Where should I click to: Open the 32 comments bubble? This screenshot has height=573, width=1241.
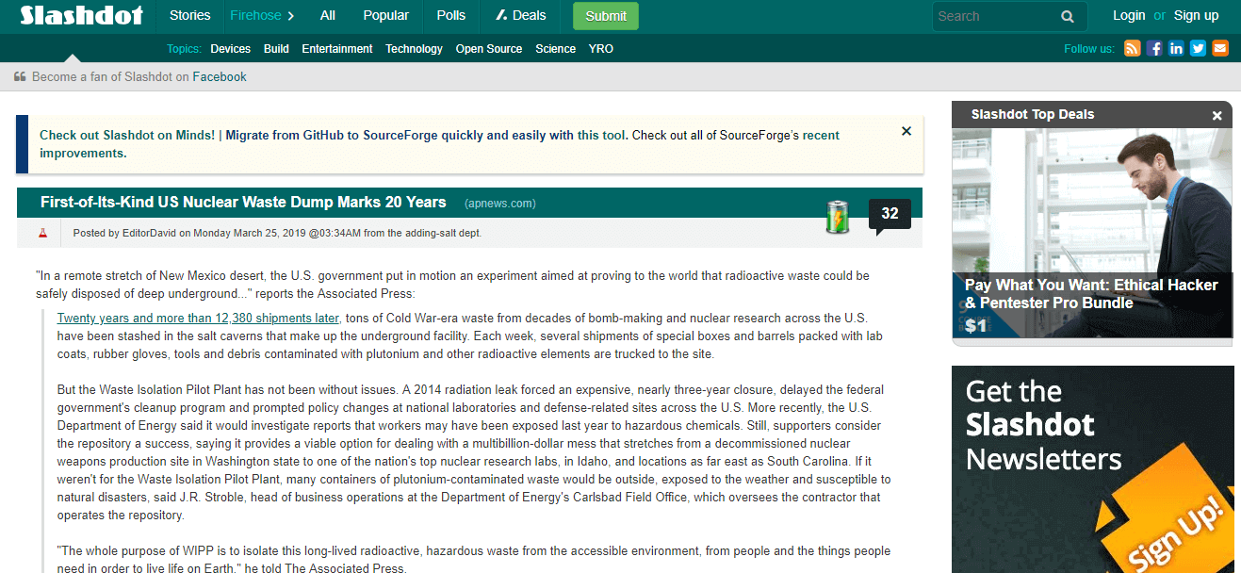[889, 214]
